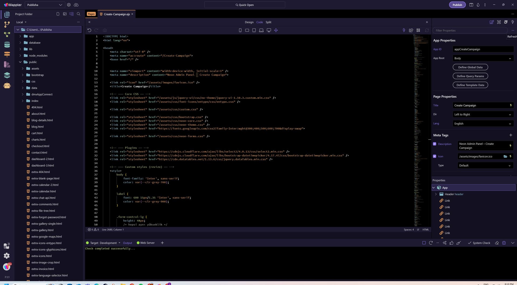Click the QR code icon in editor toolbar
Screen dimensions: 517x285
[418, 30]
